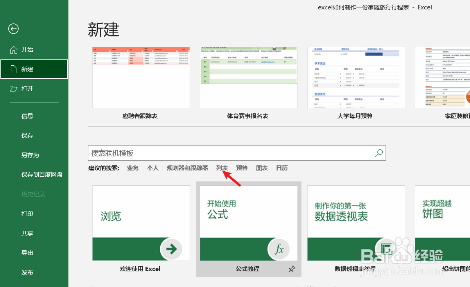Image resolution: width=470 pixels, height=287 pixels.
Task: Click the 应聘者跟踪表 caption text
Action: [140, 116]
